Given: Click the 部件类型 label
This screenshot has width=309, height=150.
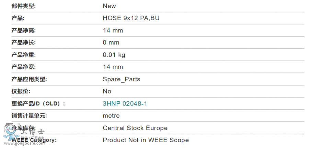Looking at the screenshot, I should pyautogui.click(x=23, y=6).
